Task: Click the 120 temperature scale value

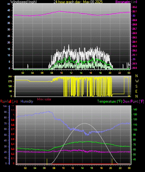Action: click(x=135, y=119)
